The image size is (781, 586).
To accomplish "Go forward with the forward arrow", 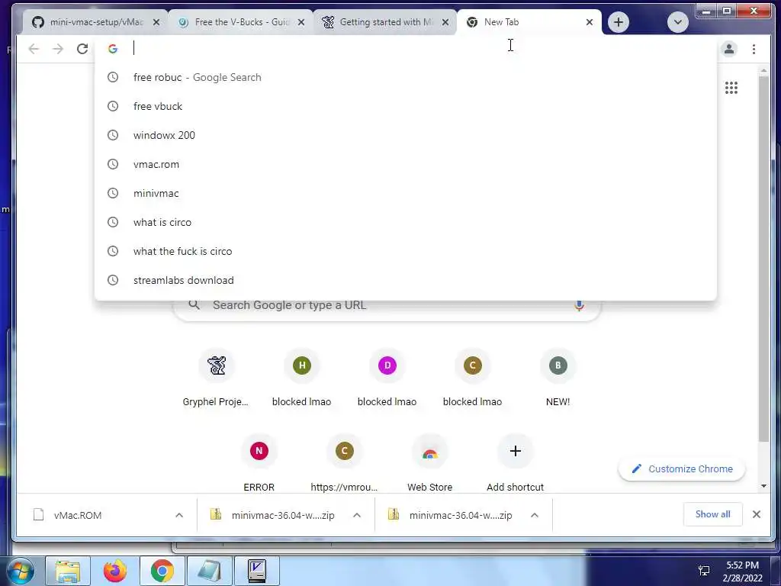I will pyautogui.click(x=58, y=48).
